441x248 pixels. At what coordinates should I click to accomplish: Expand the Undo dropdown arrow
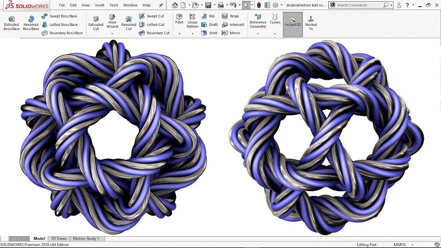click(x=239, y=5)
